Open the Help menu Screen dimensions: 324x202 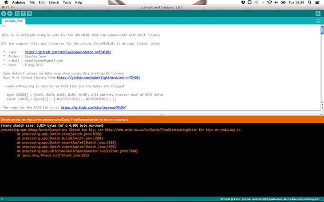pyautogui.click(x=79, y=3)
